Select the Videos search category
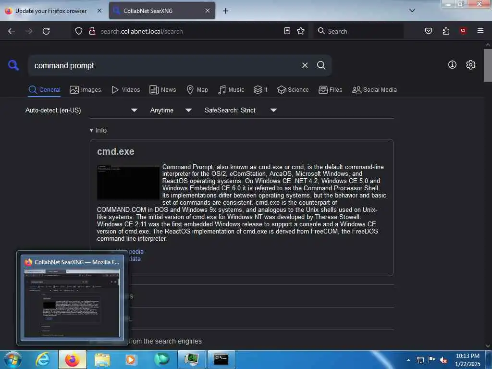The width and height of the screenshot is (492, 369). click(x=125, y=90)
